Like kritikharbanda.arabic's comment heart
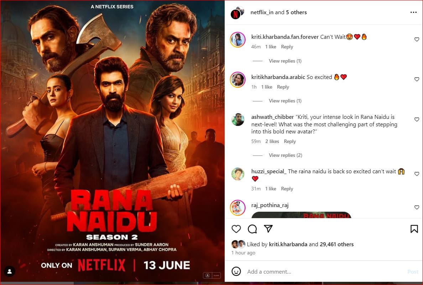Image resolution: width=423 pixels, height=285 pixels. 417,79
